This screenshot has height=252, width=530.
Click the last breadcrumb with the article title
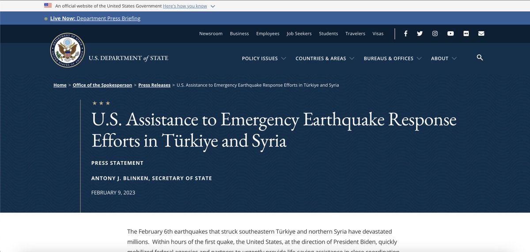pos(257,85)
